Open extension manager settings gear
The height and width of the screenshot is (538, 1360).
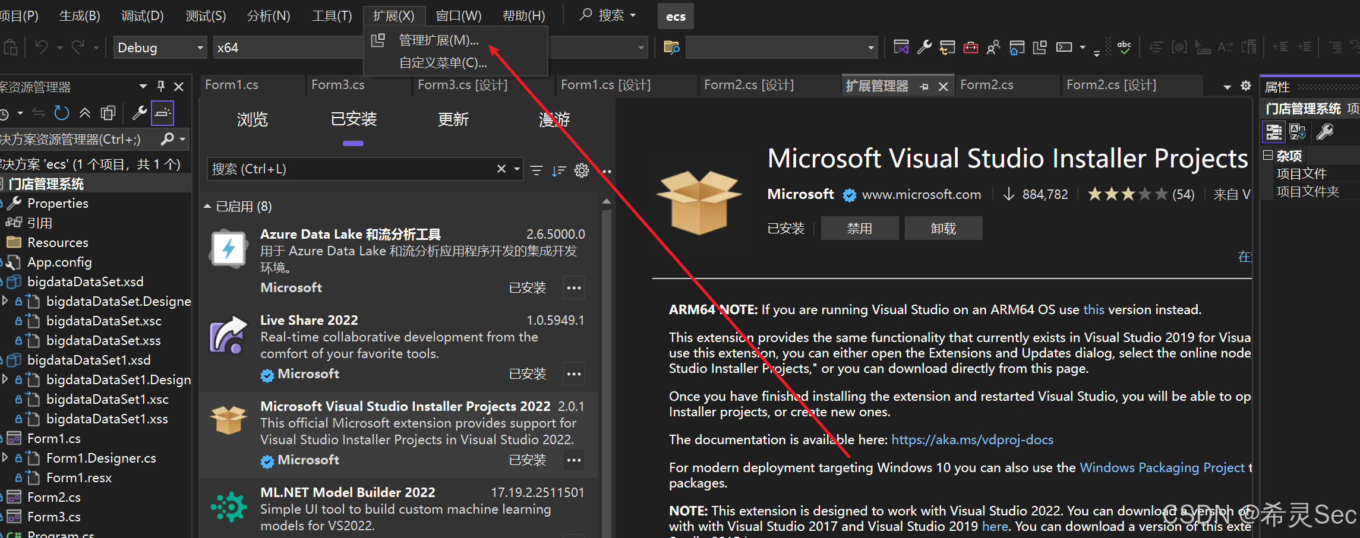pyautogui.click(x=582, y=170)
